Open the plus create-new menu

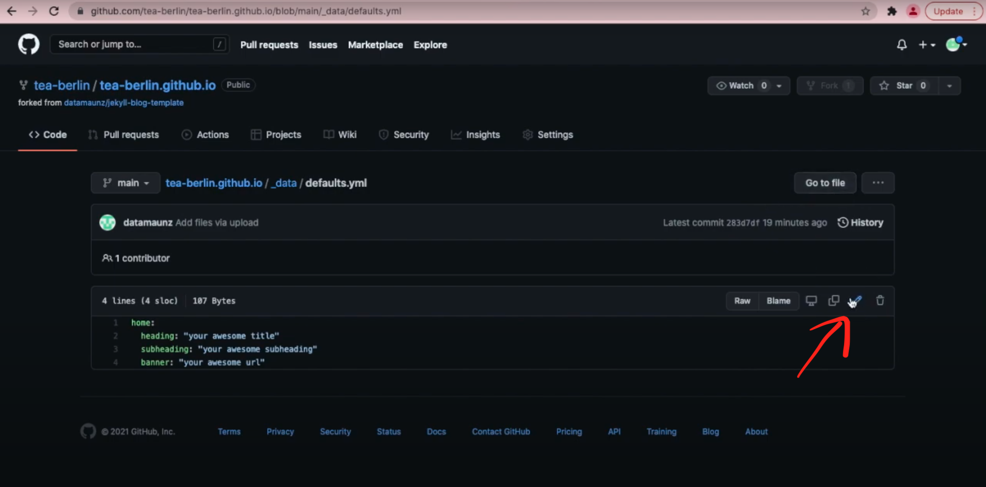point(927,45)
